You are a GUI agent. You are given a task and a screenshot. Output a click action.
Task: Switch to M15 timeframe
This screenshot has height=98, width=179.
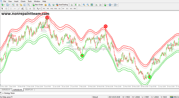click(x=52, y=9)
